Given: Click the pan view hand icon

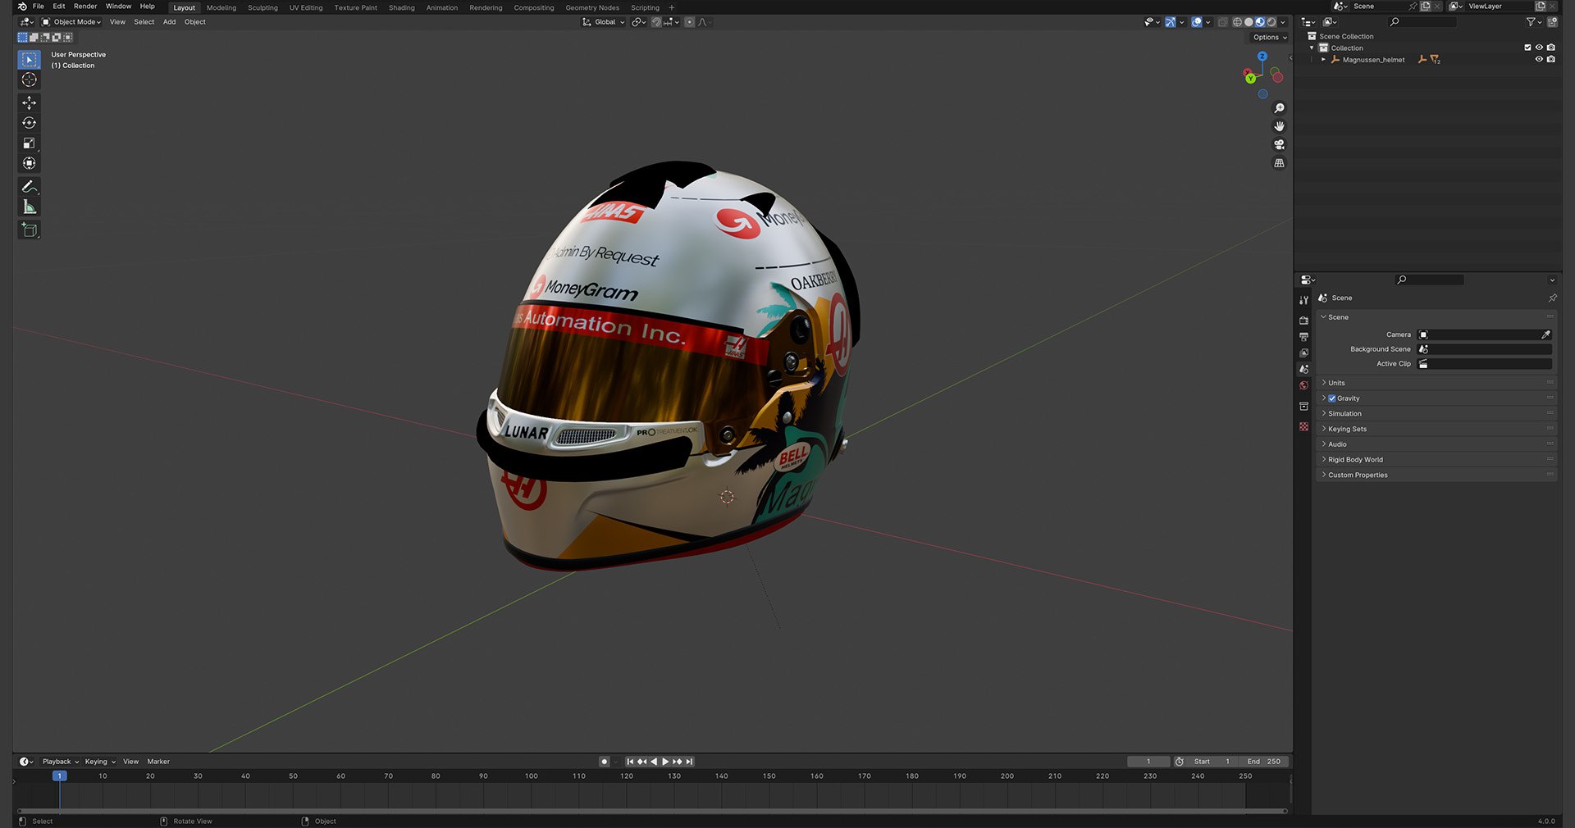Looking at the screenshot, I should click(x=1279, y=126).
